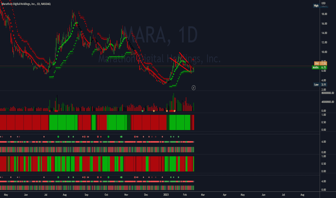Click the Low 3.11 price label
This screenshot has height=198, width=336.
coord(320,85)
